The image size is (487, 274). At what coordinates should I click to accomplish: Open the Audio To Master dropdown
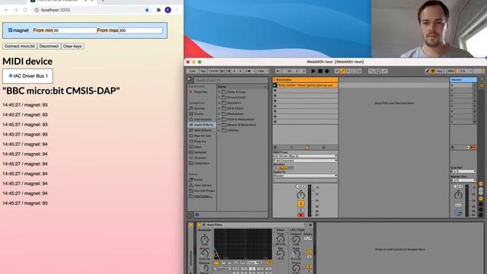click(305, 176)
